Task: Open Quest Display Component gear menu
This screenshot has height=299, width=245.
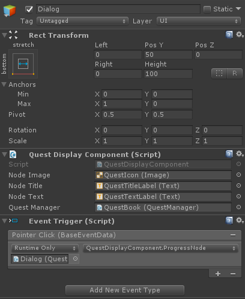Action: [240, 154]
